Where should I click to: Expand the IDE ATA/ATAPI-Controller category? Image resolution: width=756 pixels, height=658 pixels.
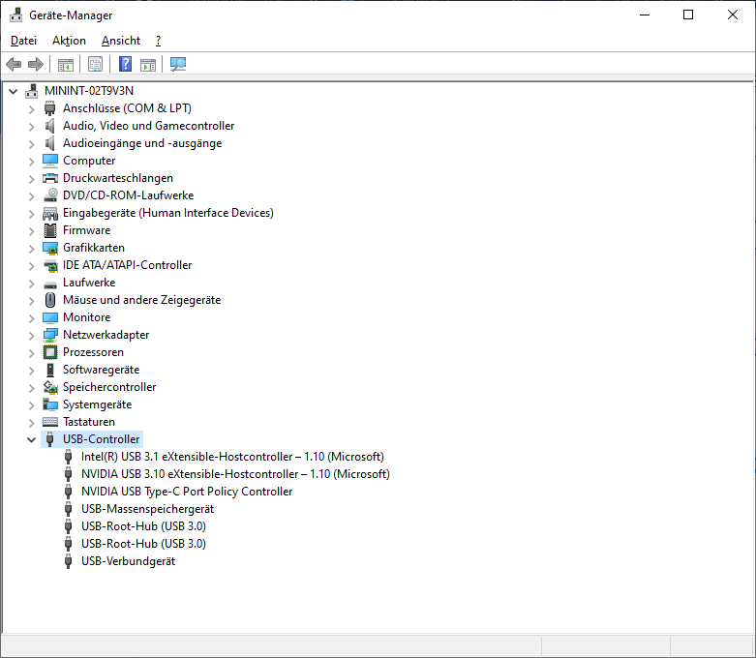pyautogui.click(x=31, y=266)
